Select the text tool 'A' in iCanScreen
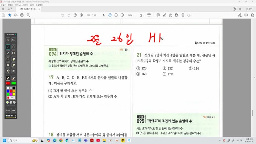The image size is (256, 144). pyautogui.click(x=8, y=65)
